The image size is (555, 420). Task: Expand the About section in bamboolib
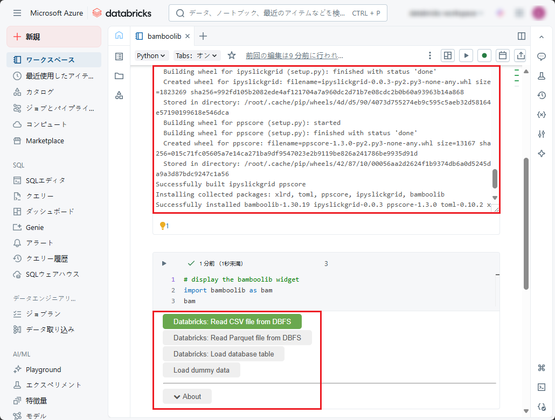pyautogui.click(x=187, y=396)
